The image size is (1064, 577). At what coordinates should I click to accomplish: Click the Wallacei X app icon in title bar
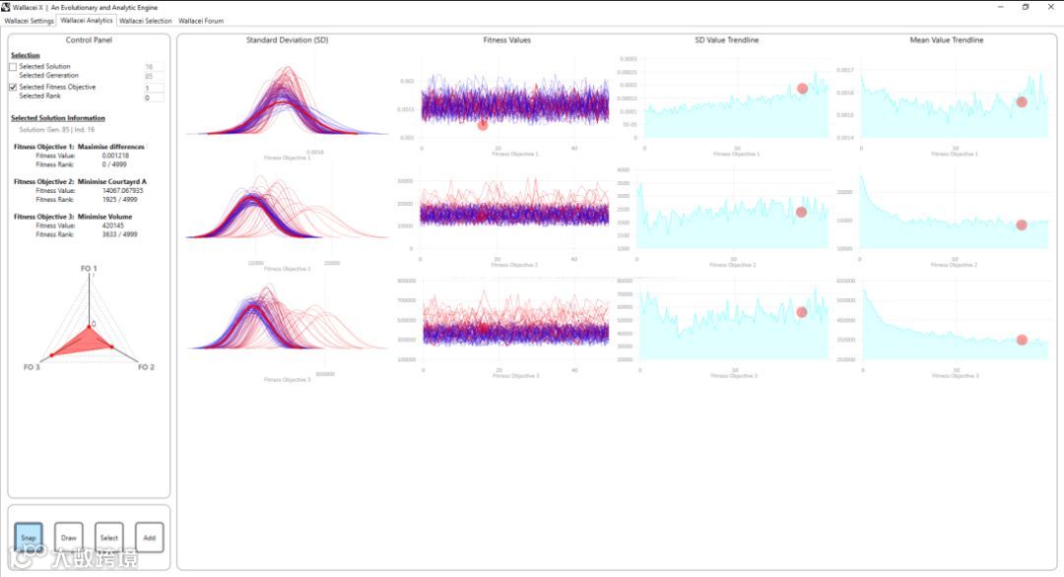tap(6, 7)
